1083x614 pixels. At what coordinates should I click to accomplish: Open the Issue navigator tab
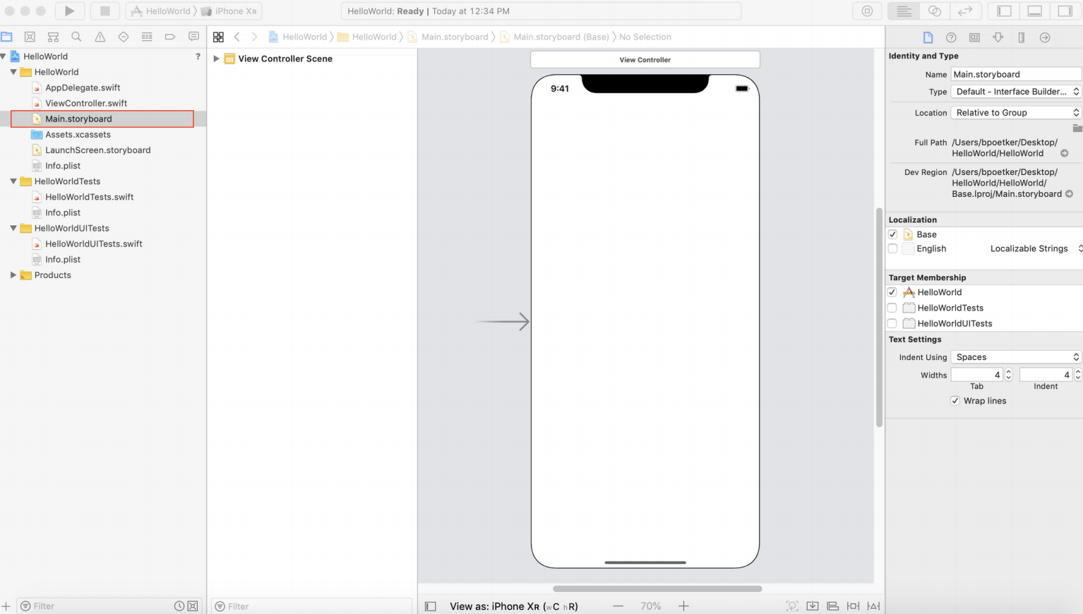tap(100, 37)
